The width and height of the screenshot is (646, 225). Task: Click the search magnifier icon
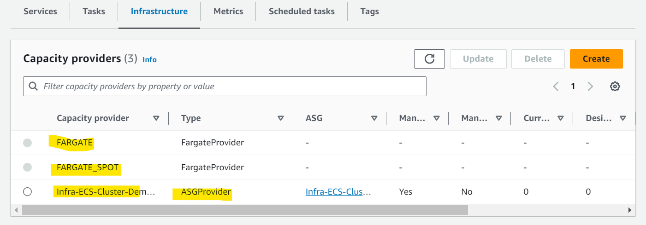point(33,86)
